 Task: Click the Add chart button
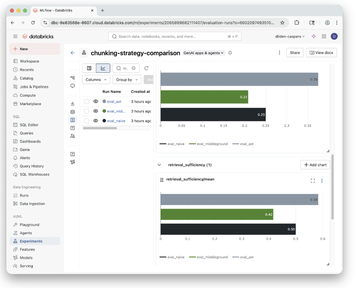315,165
